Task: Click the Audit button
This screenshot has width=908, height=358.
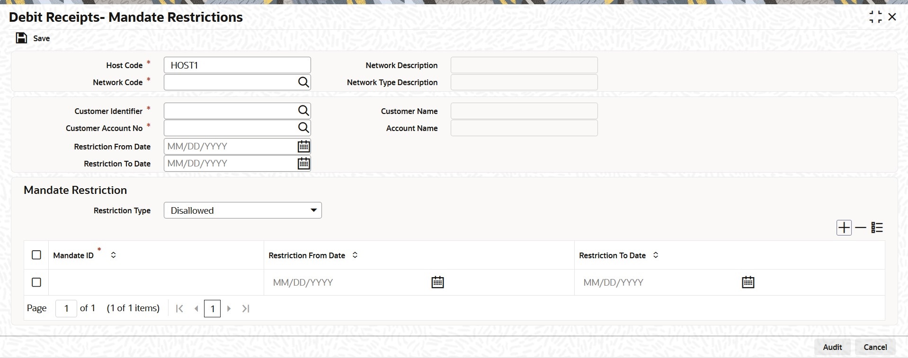Action: pyautogui.click(x=832, y=347)
